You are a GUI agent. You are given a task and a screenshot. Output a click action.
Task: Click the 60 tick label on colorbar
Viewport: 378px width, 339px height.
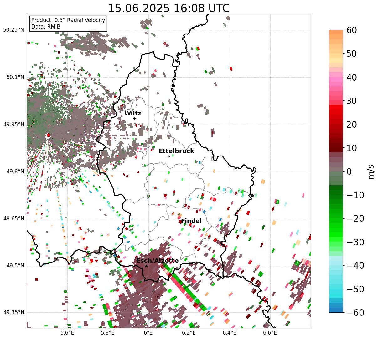coord(352,30)
